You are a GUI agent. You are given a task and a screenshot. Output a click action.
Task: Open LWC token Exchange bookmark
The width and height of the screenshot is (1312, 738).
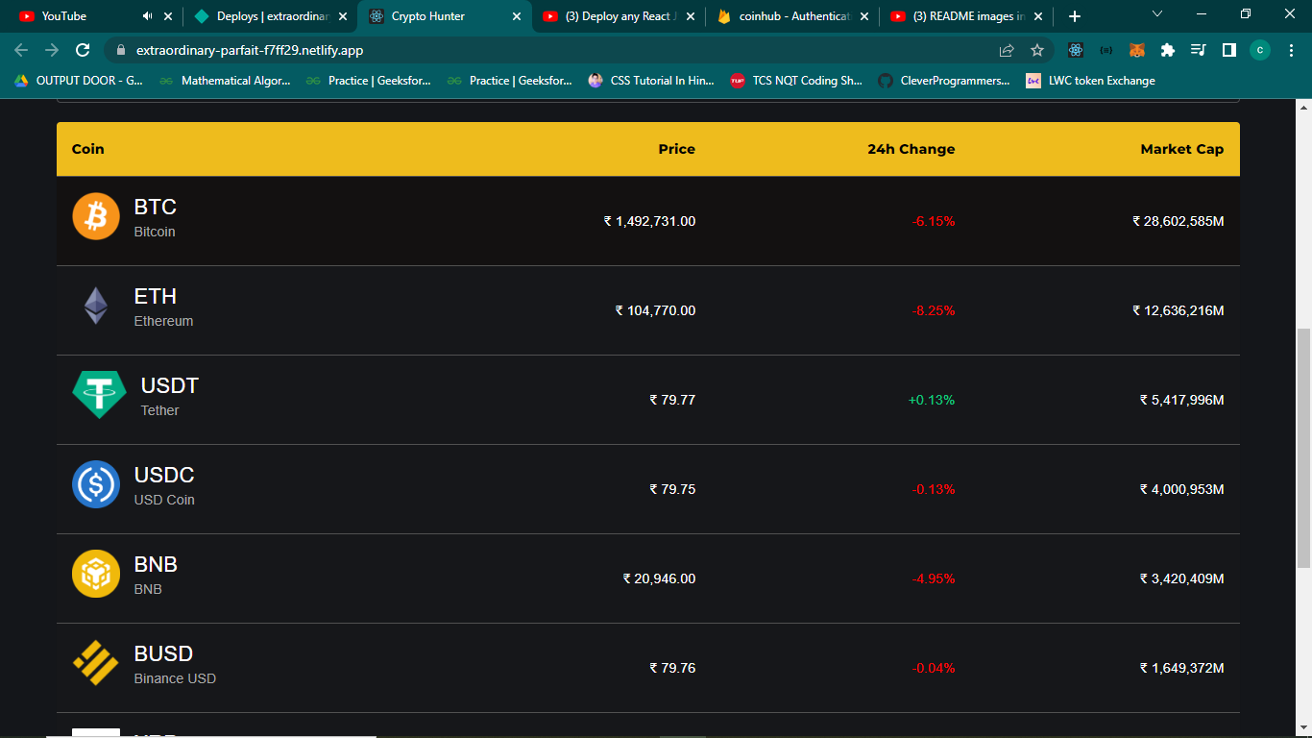click(1090, 81)
